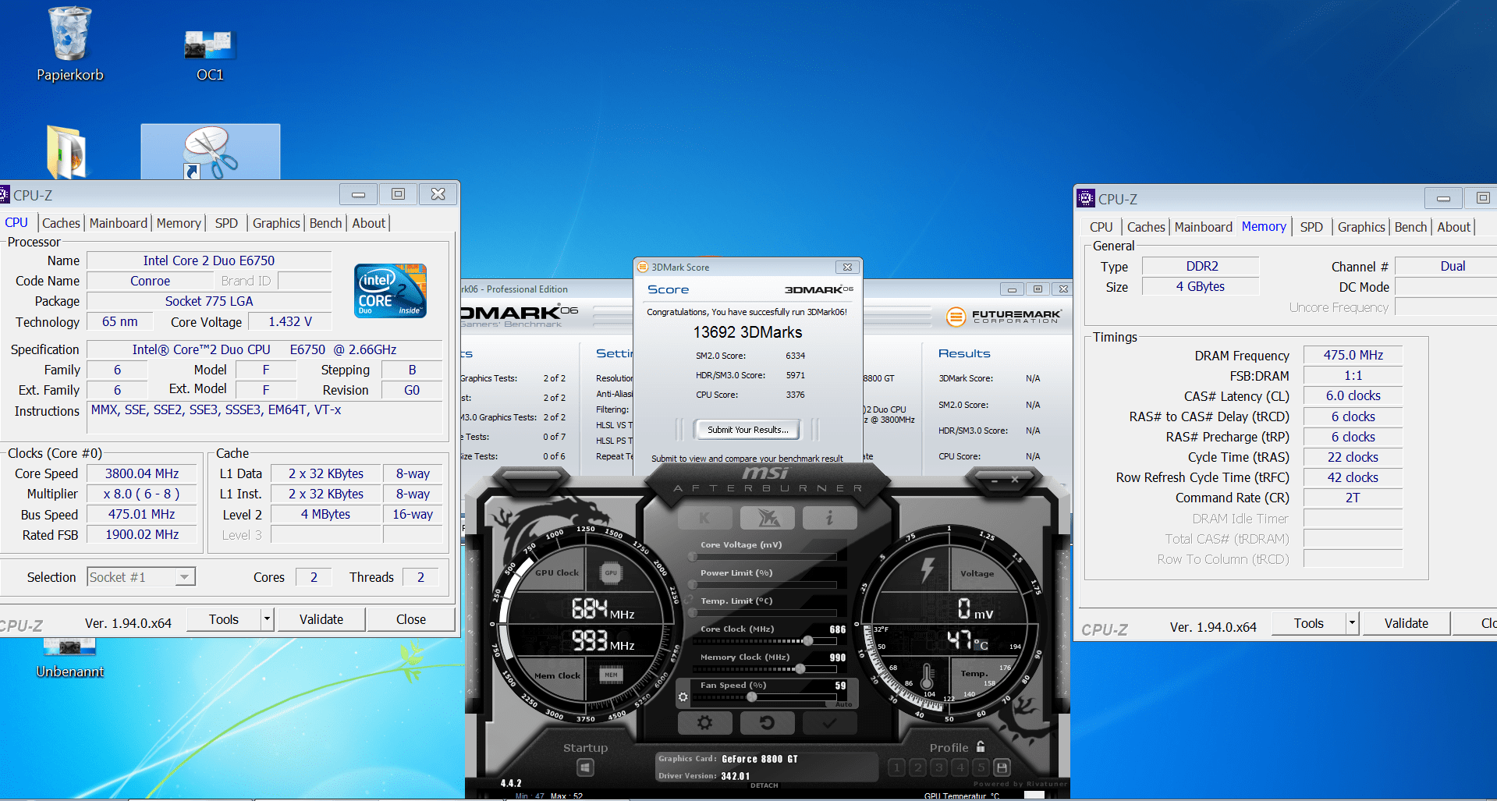Click the MEM chip icon in clock gauge
This screenshot has height=801, width=1497.
point(611,675)
